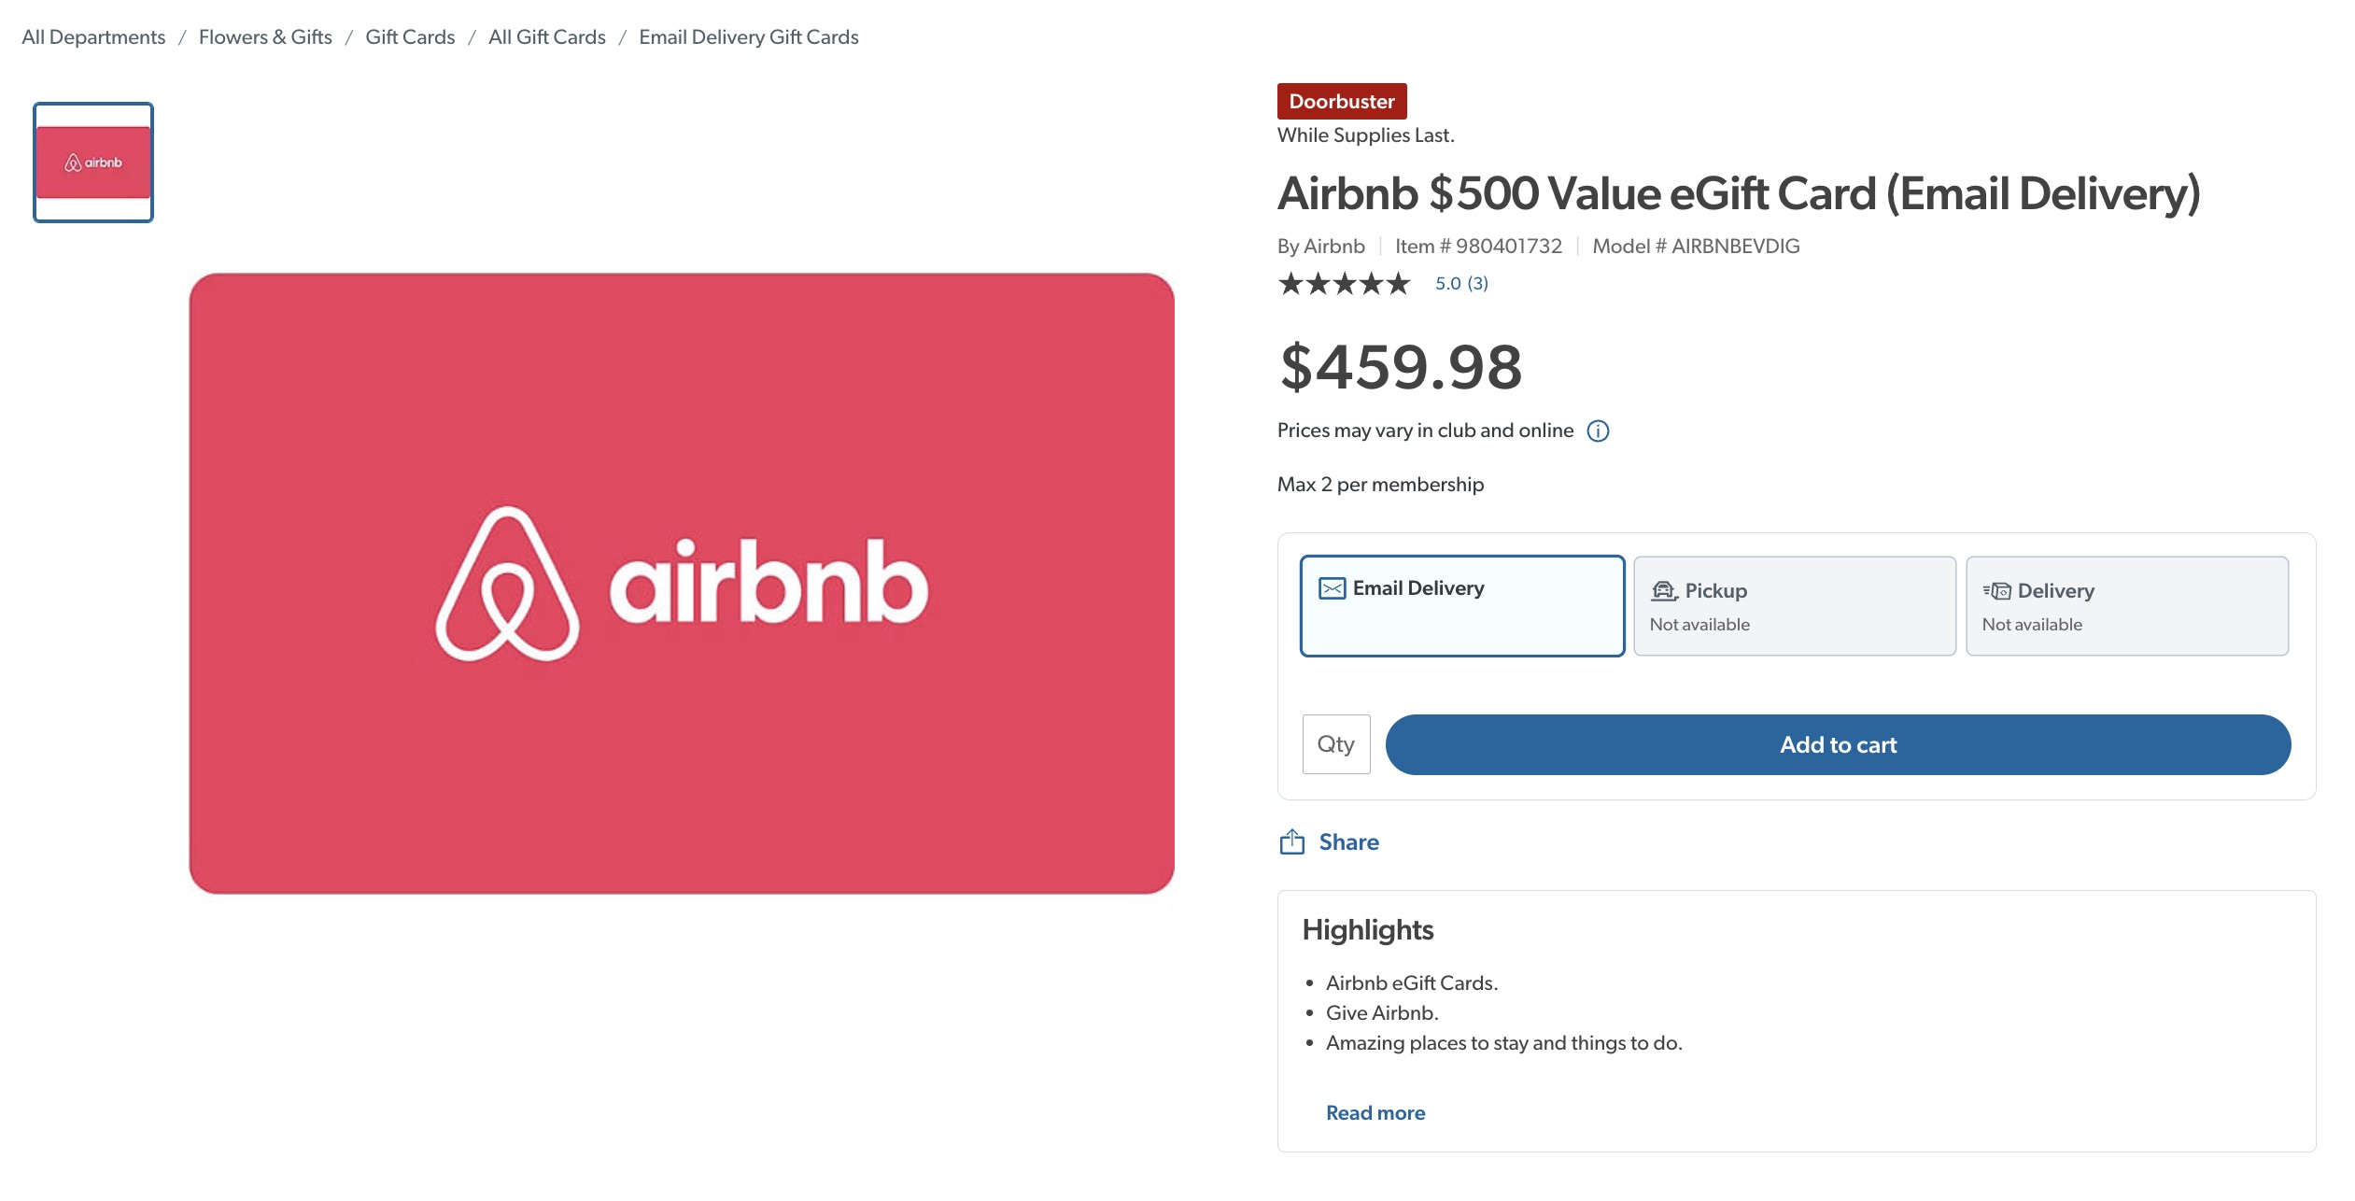
Task: Select the Email Delivery fulfillment option
Action: pyautogui.click(x=1461, y=605)
